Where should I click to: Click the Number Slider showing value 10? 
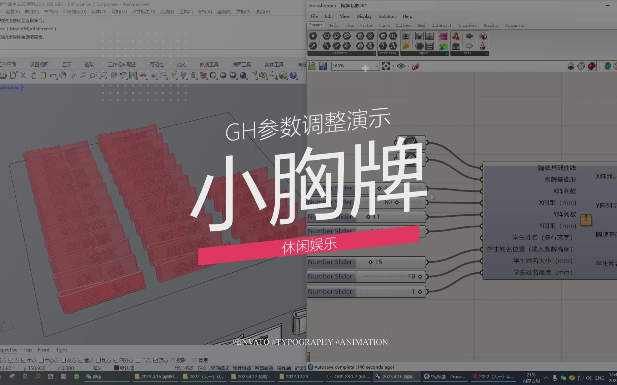[366, 277]
